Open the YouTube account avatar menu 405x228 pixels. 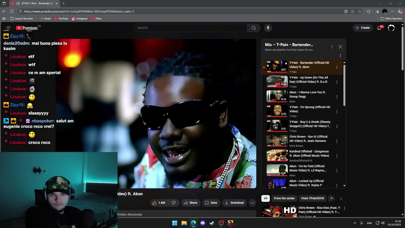pyautogui.click(x=391, y=28)
